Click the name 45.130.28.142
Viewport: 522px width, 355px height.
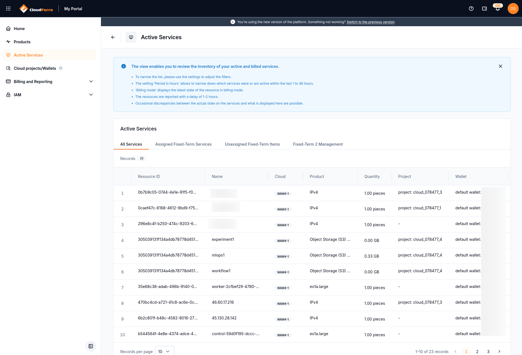pos(224,318)
